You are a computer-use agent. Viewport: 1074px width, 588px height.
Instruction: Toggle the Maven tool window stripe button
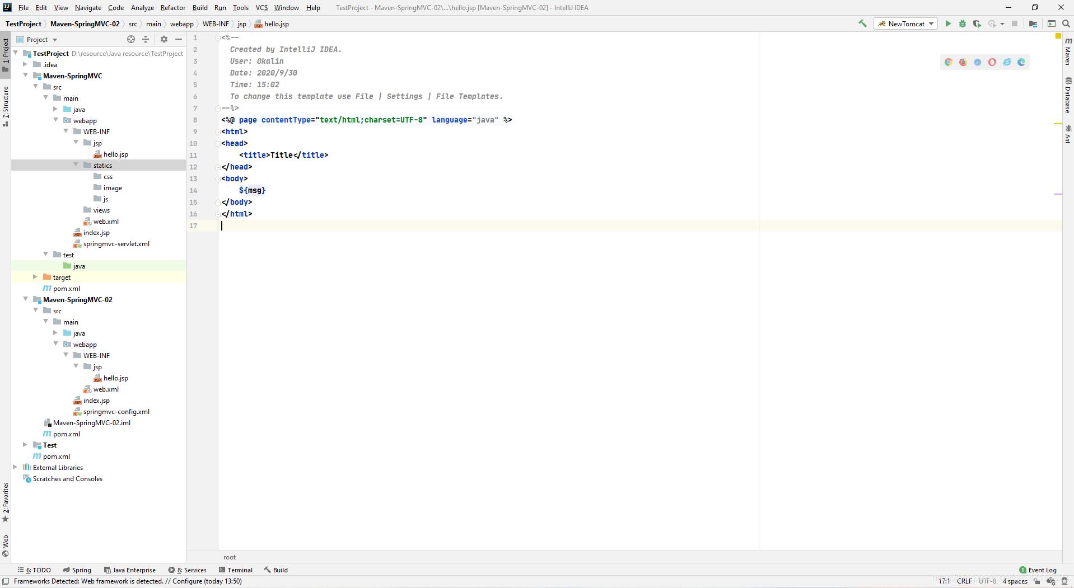point(1068,51)
